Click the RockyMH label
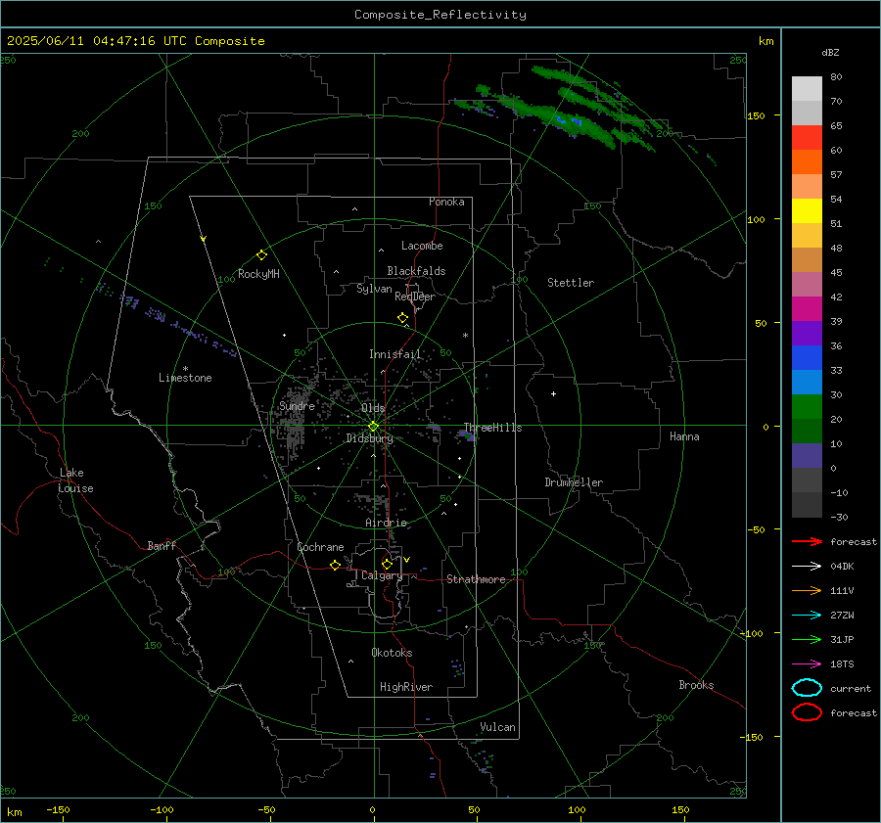Screen dimensions: 881x823 258,274
